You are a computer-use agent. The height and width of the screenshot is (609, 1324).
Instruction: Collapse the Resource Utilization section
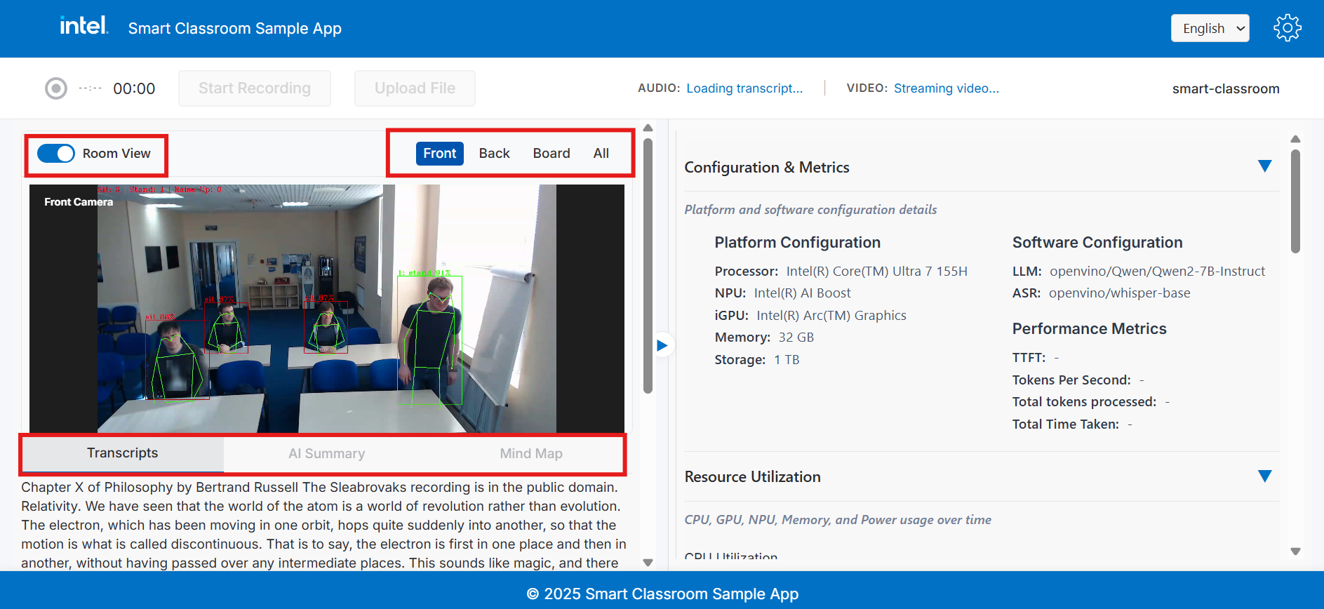point(1264,476)
